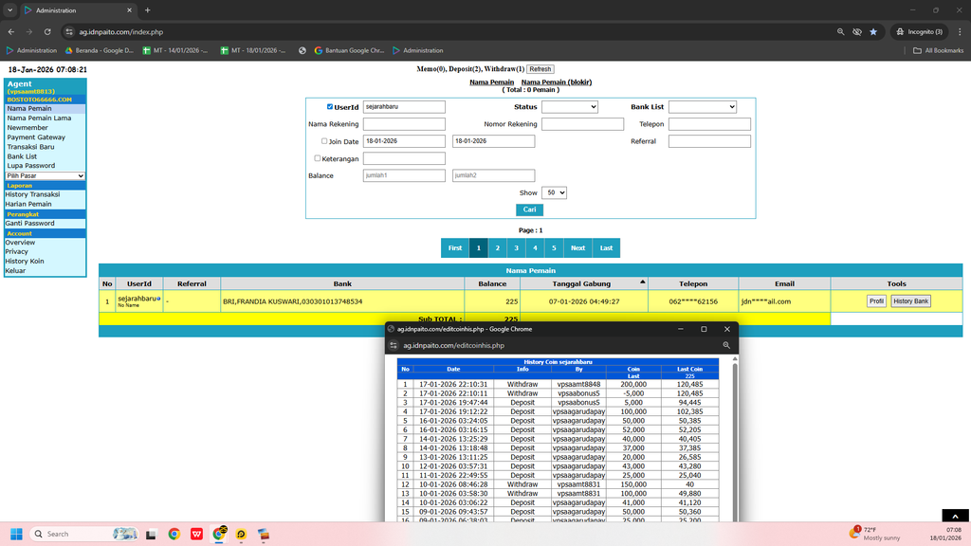Click the Nomor Rekening input field

(583, 124)
